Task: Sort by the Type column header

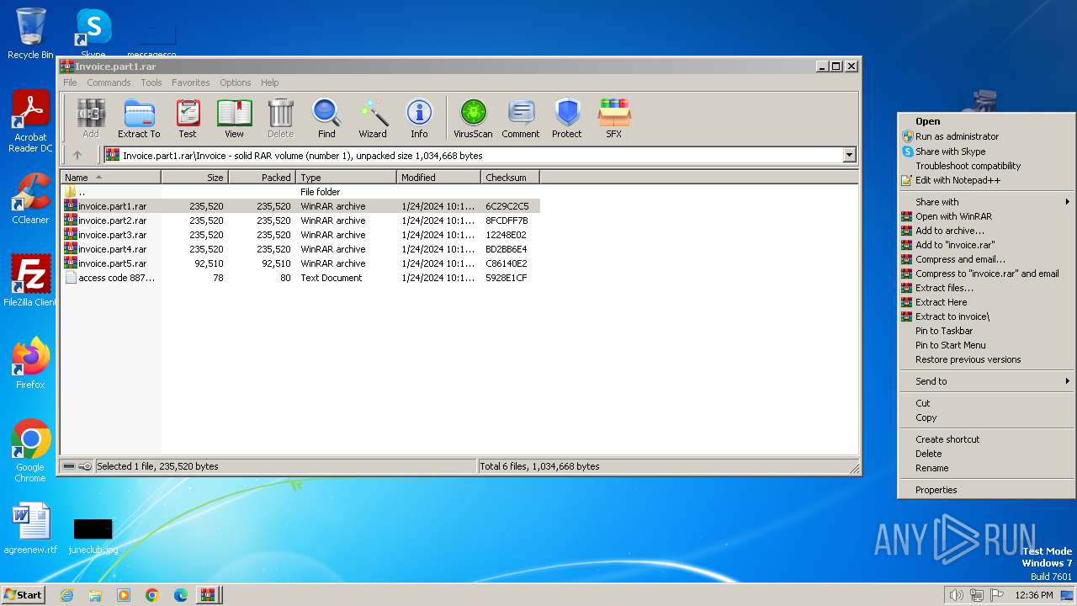Action: [x=346, y=177]
